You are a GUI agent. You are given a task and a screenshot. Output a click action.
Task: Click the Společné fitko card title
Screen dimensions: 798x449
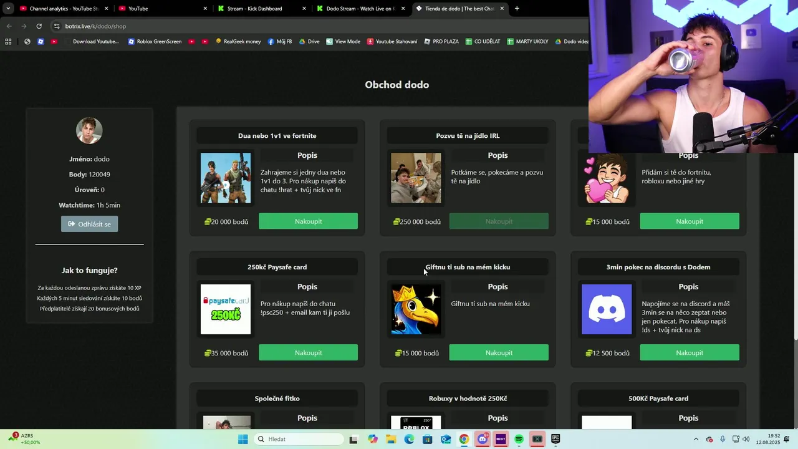click(277, 398)
